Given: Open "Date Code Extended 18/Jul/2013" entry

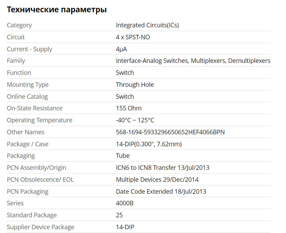Looking at the screenshot, I should coord(161,192).
